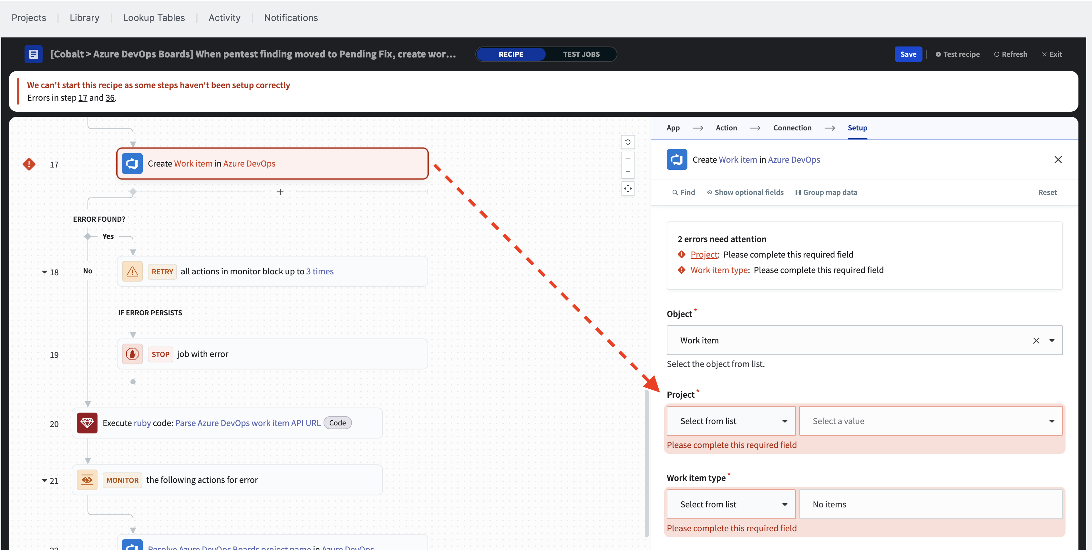Click the retry warning triangle icon
Image resolution: width=1092 pixels, height=550 pixels.
pos(132,271)
